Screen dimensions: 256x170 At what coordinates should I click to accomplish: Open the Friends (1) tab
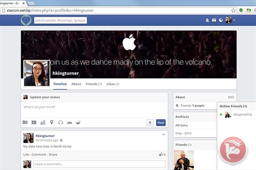pos(94,84)
